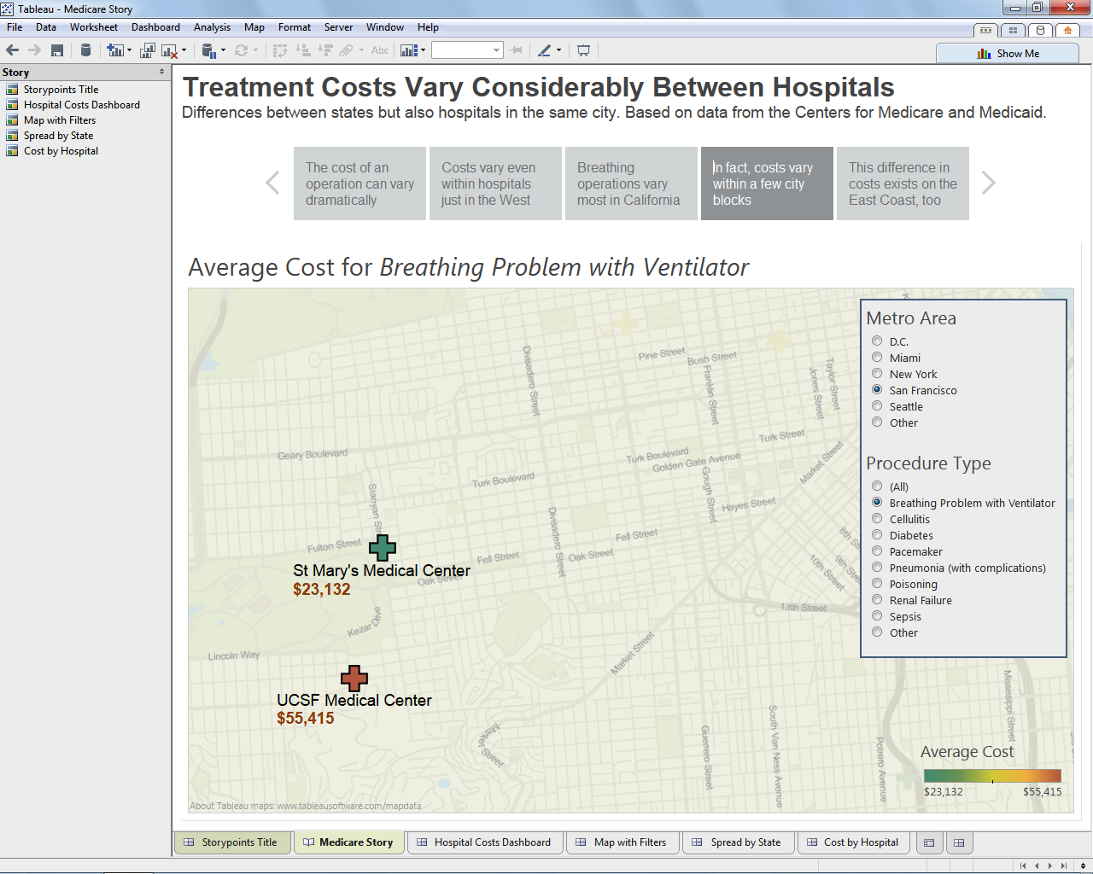Click the Sort Descending icon
The image size is (1093, 874).
[x=325, y=50]
